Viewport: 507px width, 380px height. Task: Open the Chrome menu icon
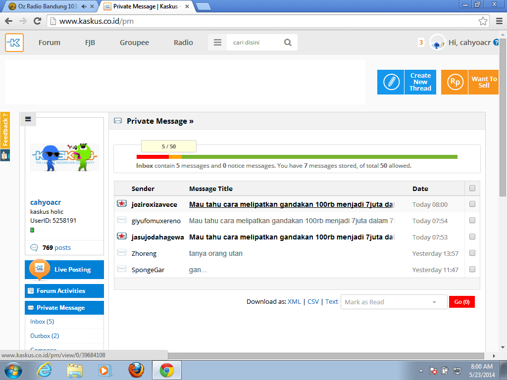(499, 21)
